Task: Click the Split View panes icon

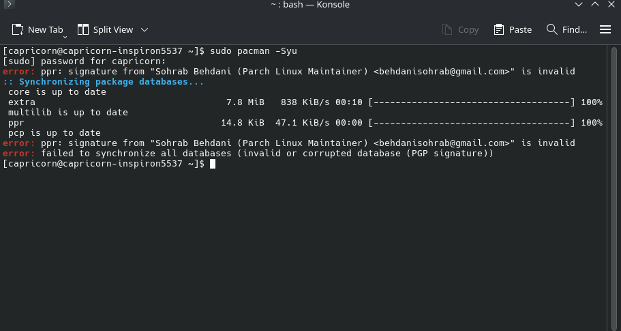Action: [x=82, y=30]
